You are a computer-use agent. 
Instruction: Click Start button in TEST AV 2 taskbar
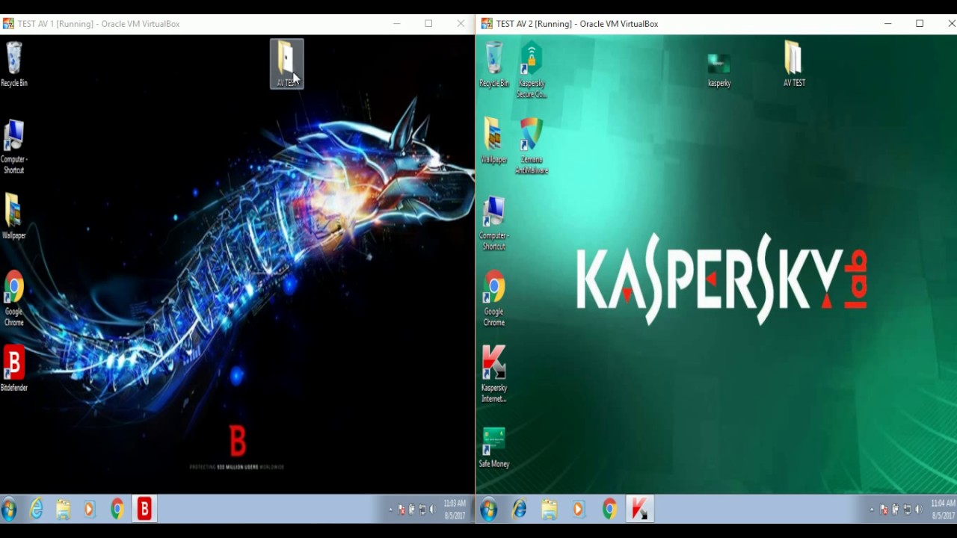pos(489,510)
